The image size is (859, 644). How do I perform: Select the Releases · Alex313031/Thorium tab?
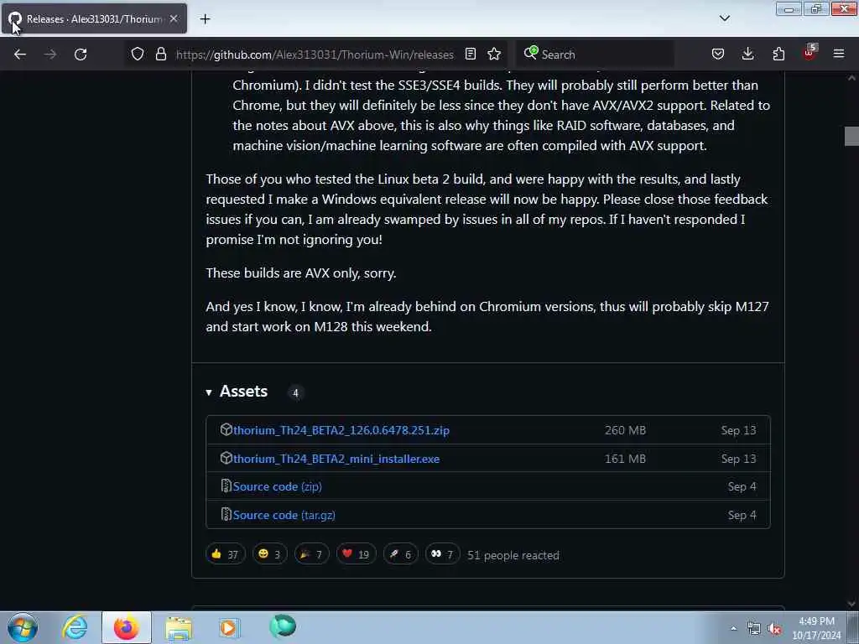[x=94, y=18]
